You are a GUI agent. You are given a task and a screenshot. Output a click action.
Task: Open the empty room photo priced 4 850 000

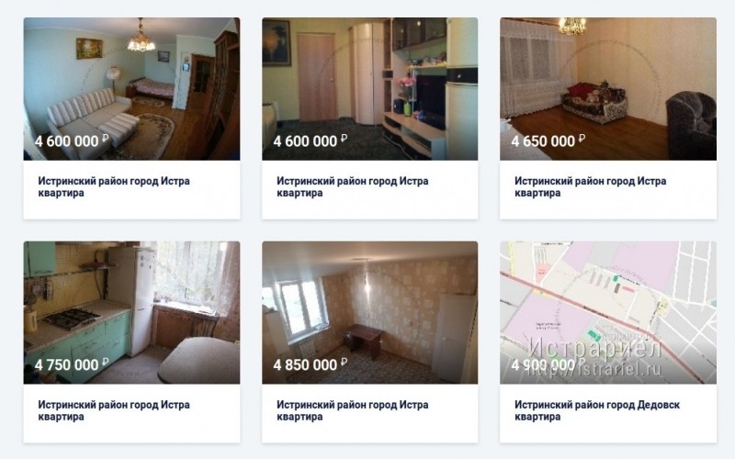pyautogui.click(x=370, y=312)
